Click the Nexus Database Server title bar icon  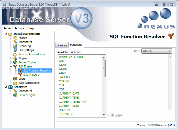click(x=5, y=5)
